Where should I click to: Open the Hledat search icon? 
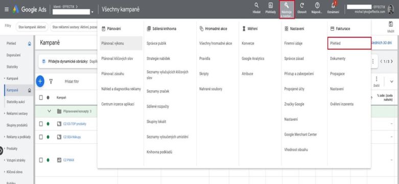click(256, 8)
